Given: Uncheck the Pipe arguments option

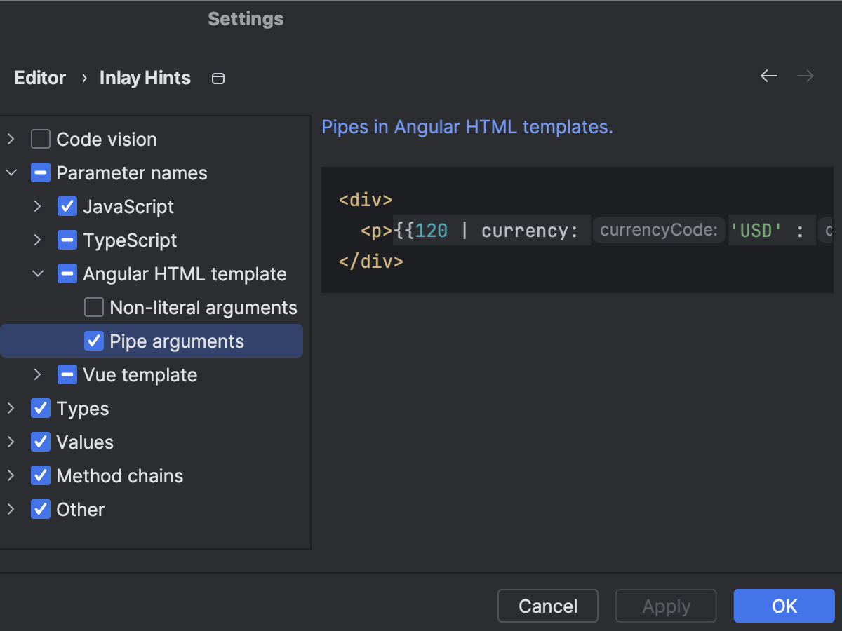Looking at the screenshot, I should [93, 341].
